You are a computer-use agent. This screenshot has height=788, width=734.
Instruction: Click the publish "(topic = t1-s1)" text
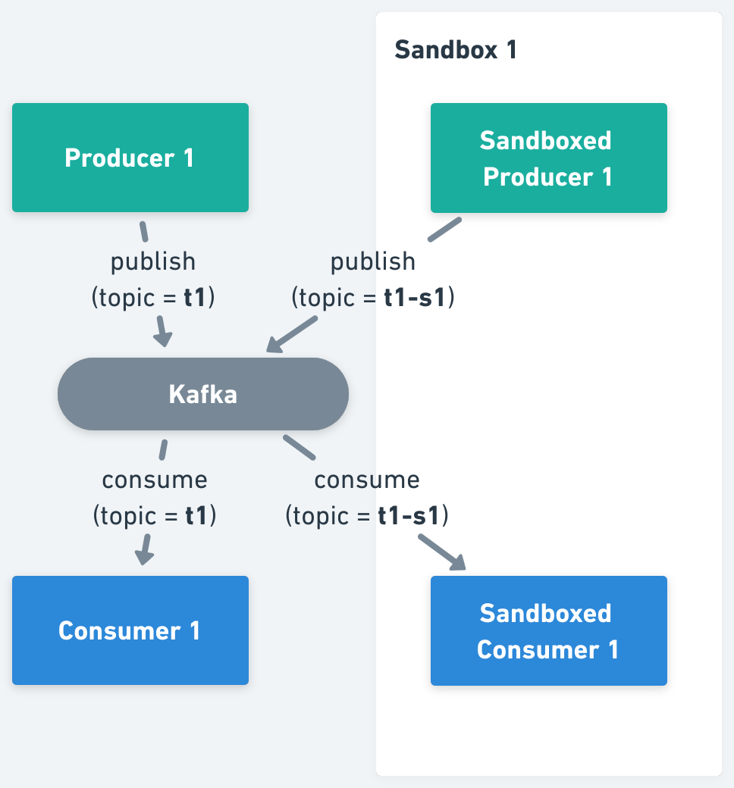tap(372, 298)
